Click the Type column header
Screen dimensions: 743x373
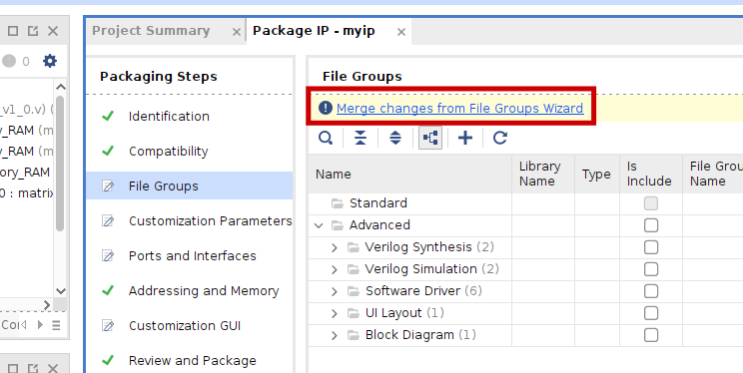pos(597,174)
